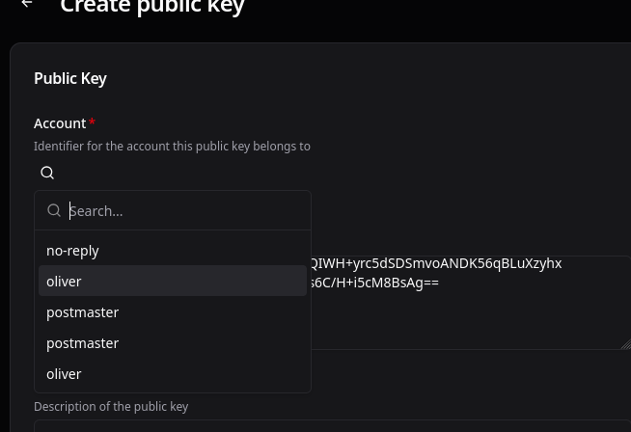Click the red required asterisk next to Account

(93, 121)
